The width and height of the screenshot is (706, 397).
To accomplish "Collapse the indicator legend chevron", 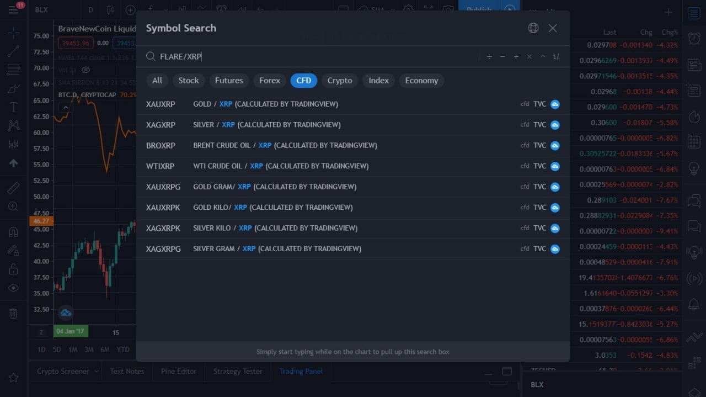I will pos(65,107).
